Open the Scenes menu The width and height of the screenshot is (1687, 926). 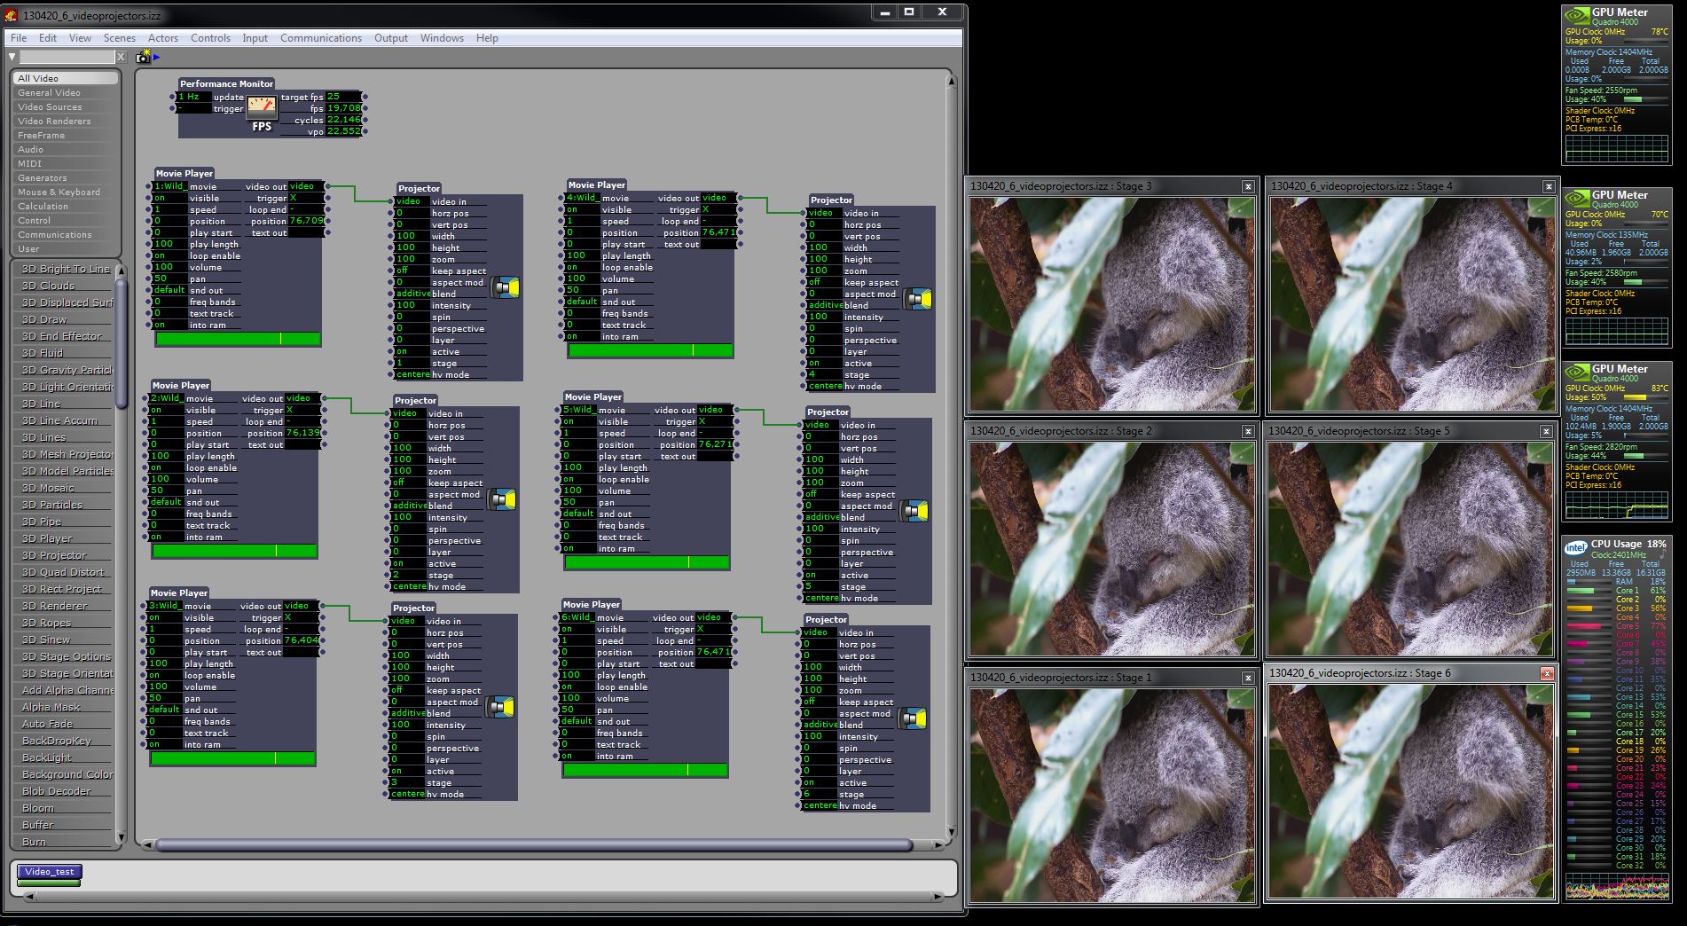pyautogui.click(x=120, y=38)
